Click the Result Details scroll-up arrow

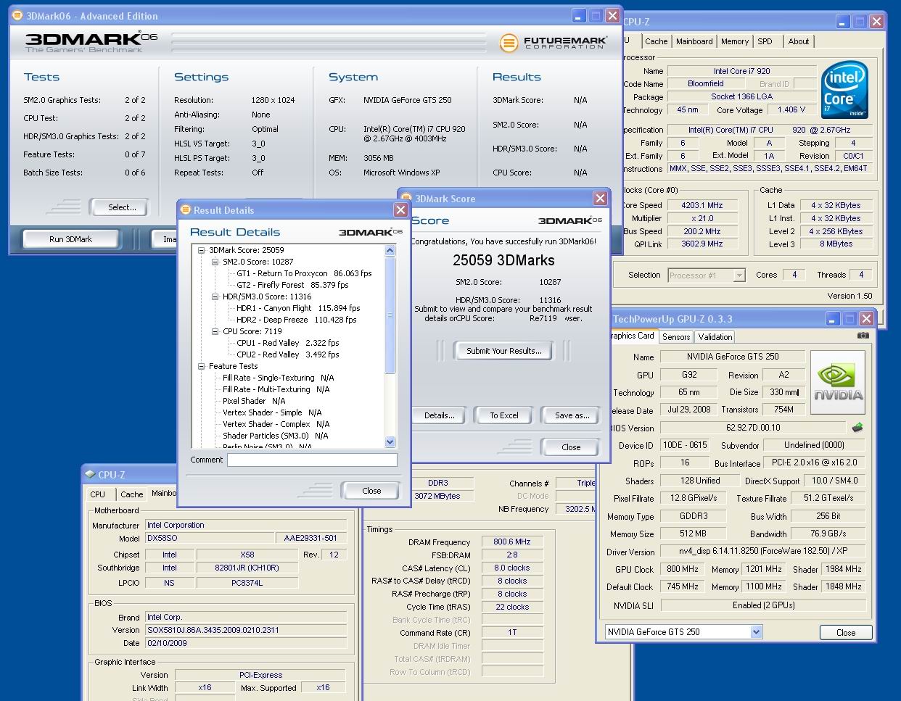(x=390, y=250)
